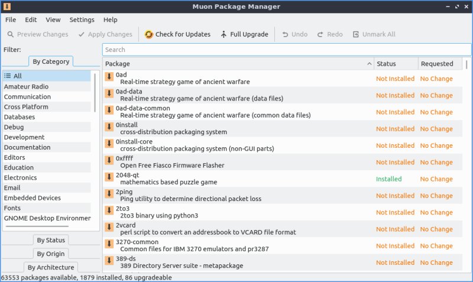The width and height of the screenshot is (473, 282).
Task: Expand the By Status filter section
Action: 51,240
